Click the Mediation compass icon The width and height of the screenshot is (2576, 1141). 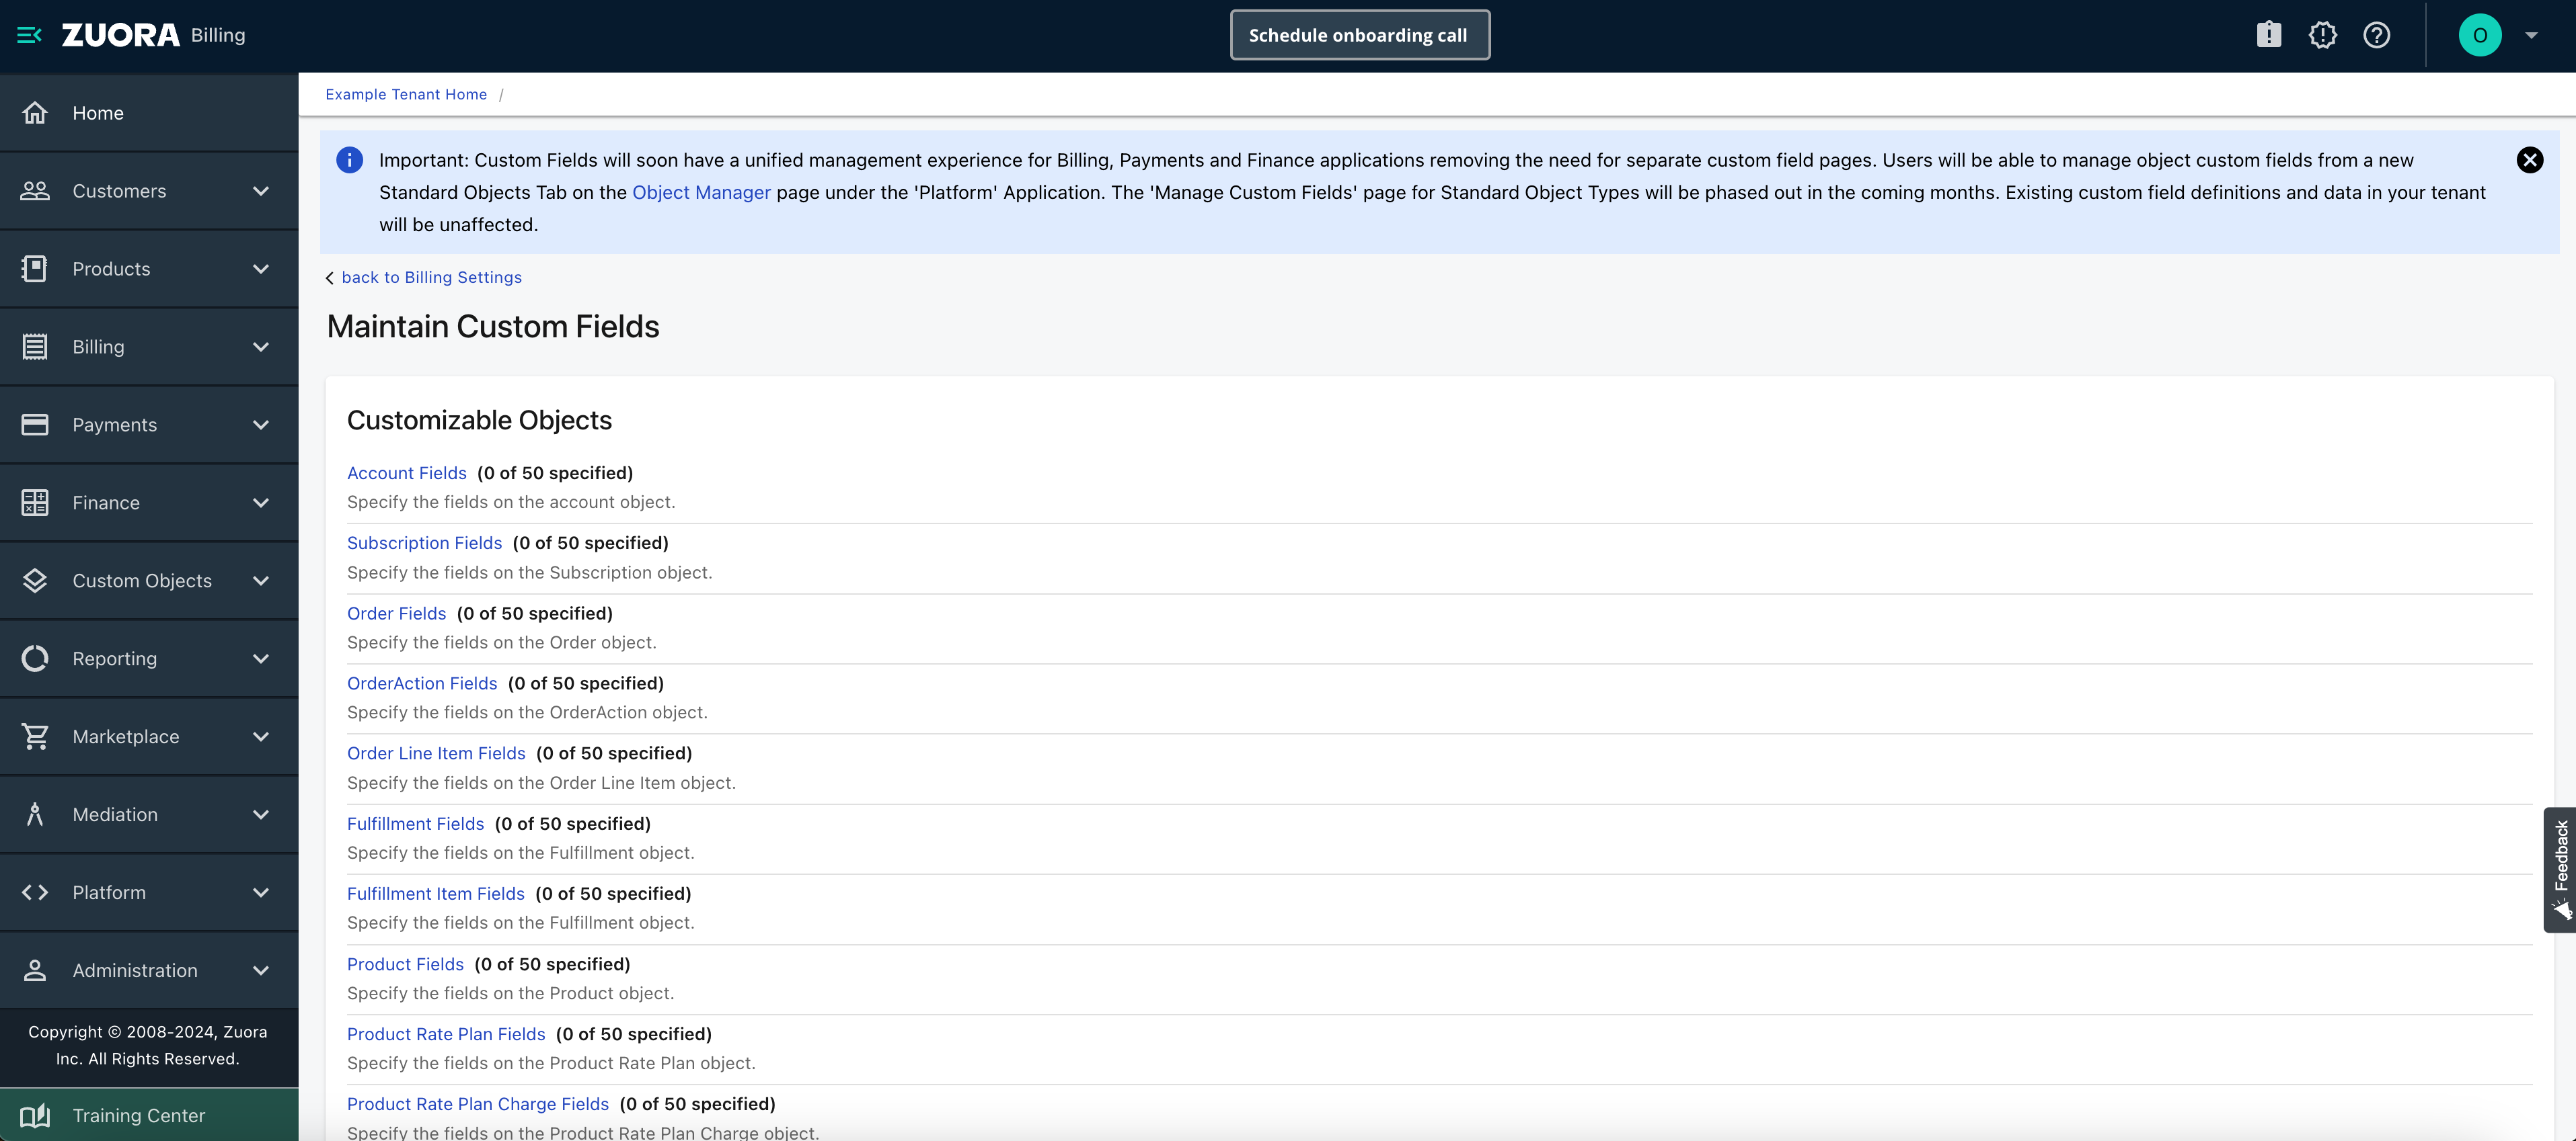pyautogui.click(x=35, y=814)
